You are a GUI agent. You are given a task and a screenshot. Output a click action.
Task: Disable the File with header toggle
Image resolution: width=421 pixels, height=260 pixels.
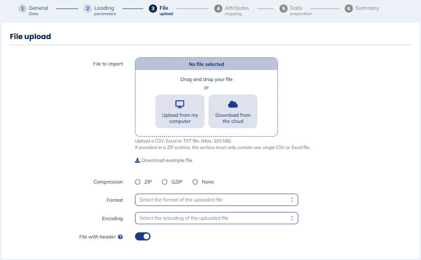(143, 236)
